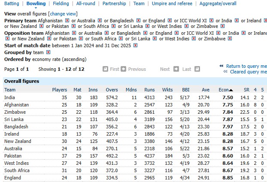The image size is (267, 182).
Task: Remove India from Primary team filter
Action: [x=237, y=21]
